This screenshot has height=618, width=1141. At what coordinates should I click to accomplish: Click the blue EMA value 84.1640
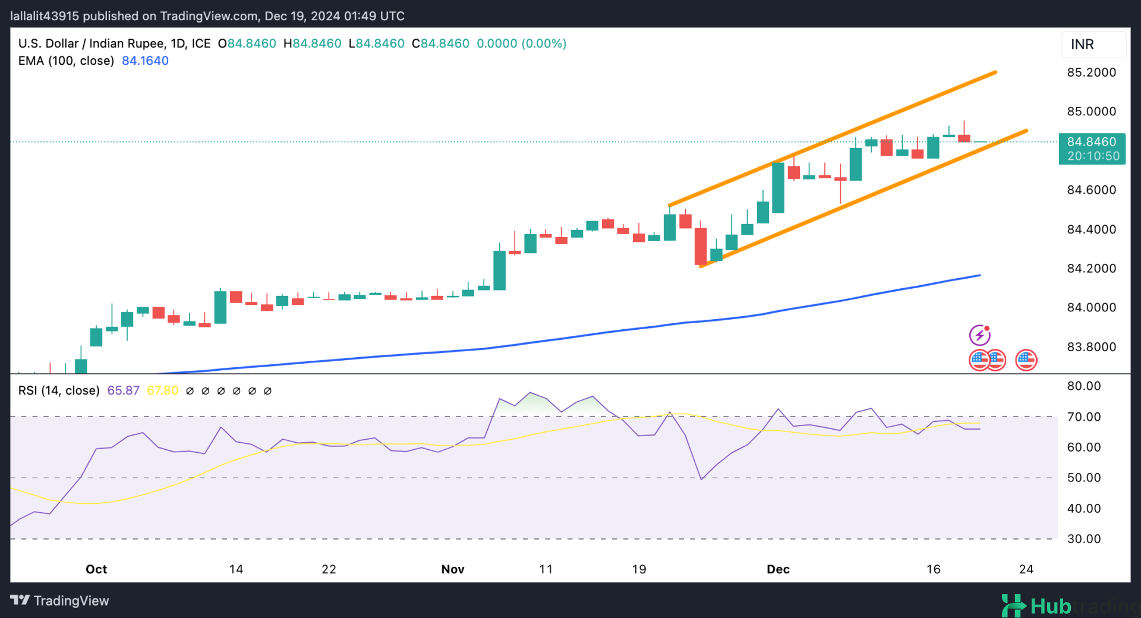pos(145,61)
